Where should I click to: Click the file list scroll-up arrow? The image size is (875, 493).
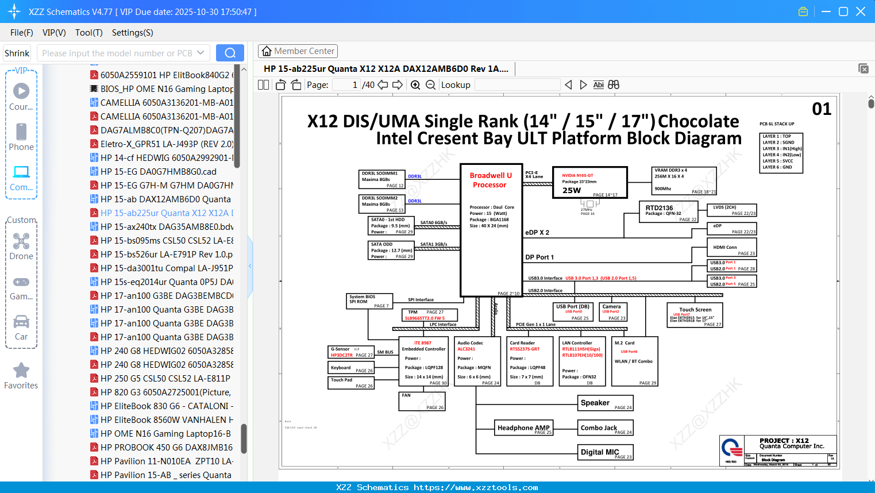point(244,70)
